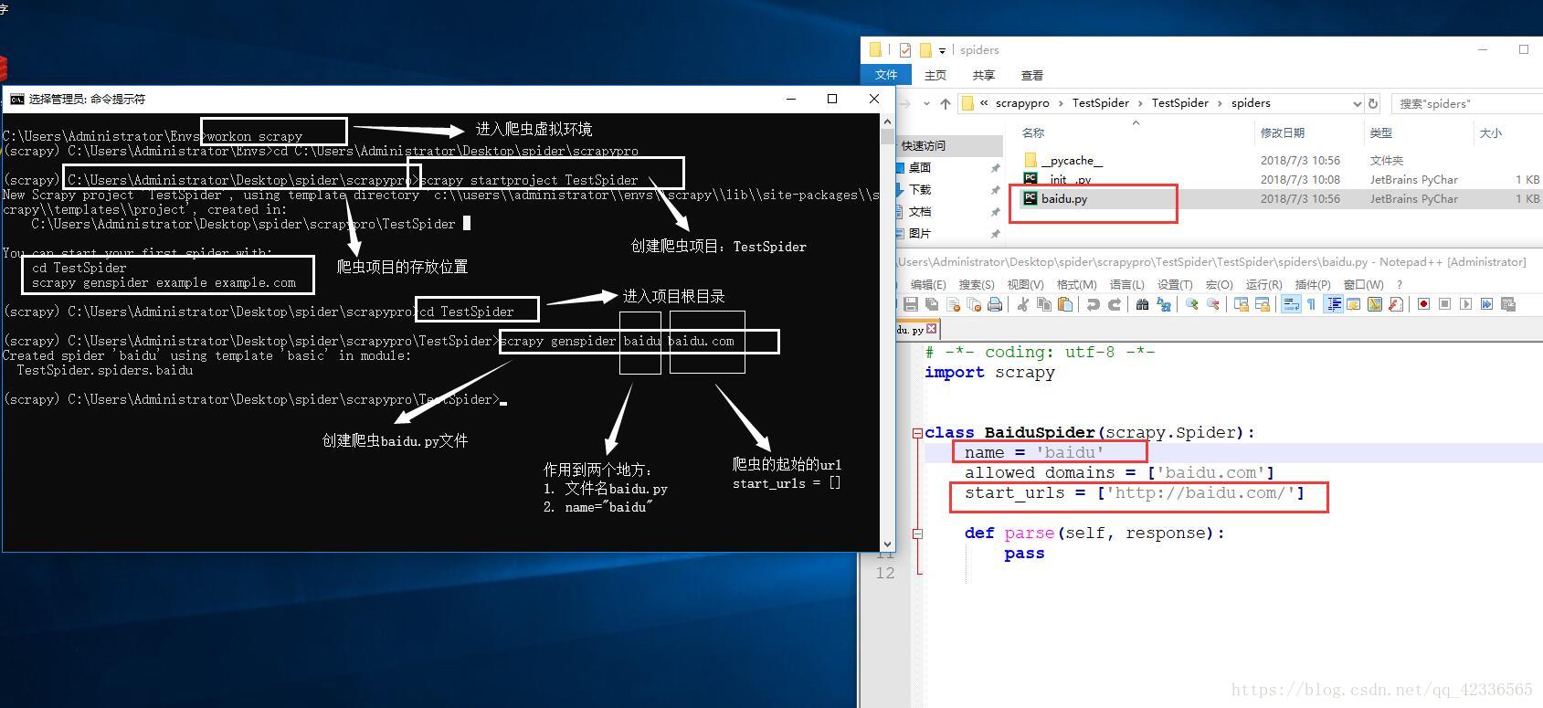Close the baidu.py tab in Notepad++
The image size is (1543, 708).
pyautogui.click(x=932, y=329)
